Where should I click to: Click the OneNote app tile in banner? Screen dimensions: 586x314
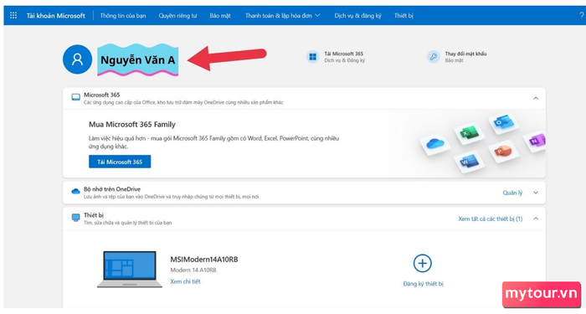pyautogui.click(x=535, y=141)
